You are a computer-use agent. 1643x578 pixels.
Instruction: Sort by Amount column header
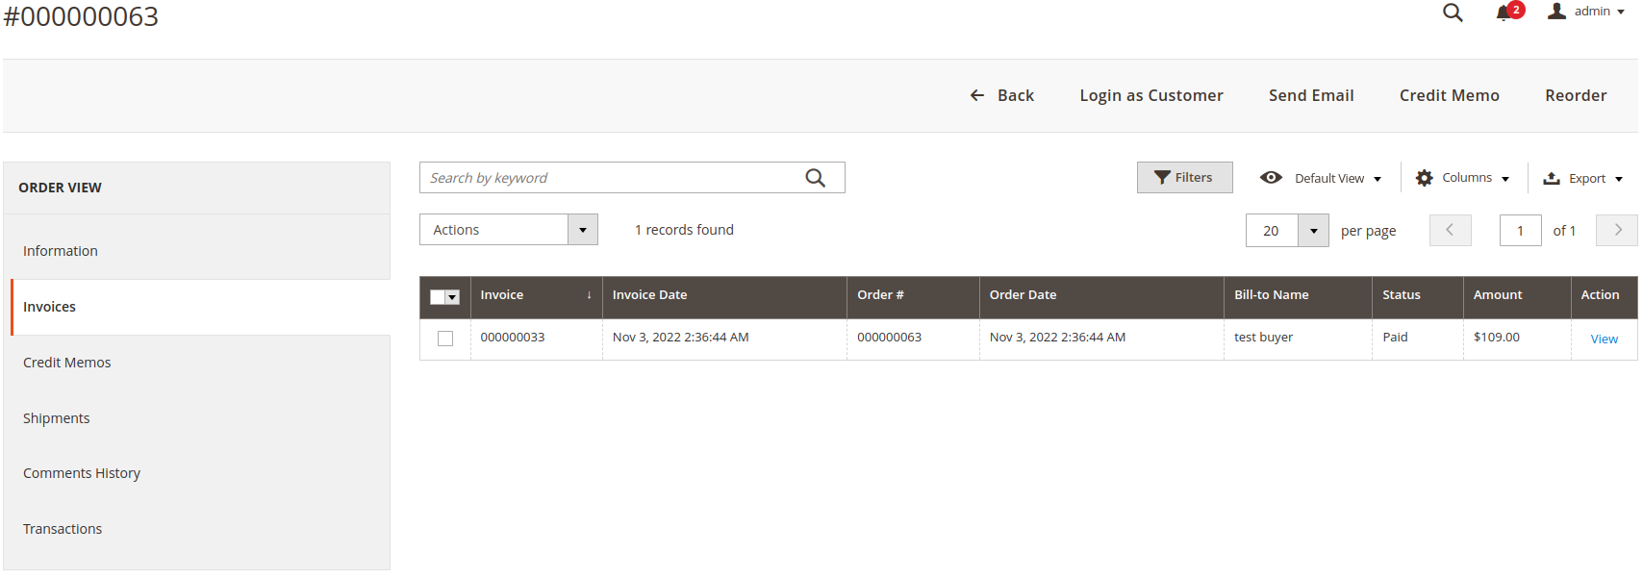tap(1517, 297)
